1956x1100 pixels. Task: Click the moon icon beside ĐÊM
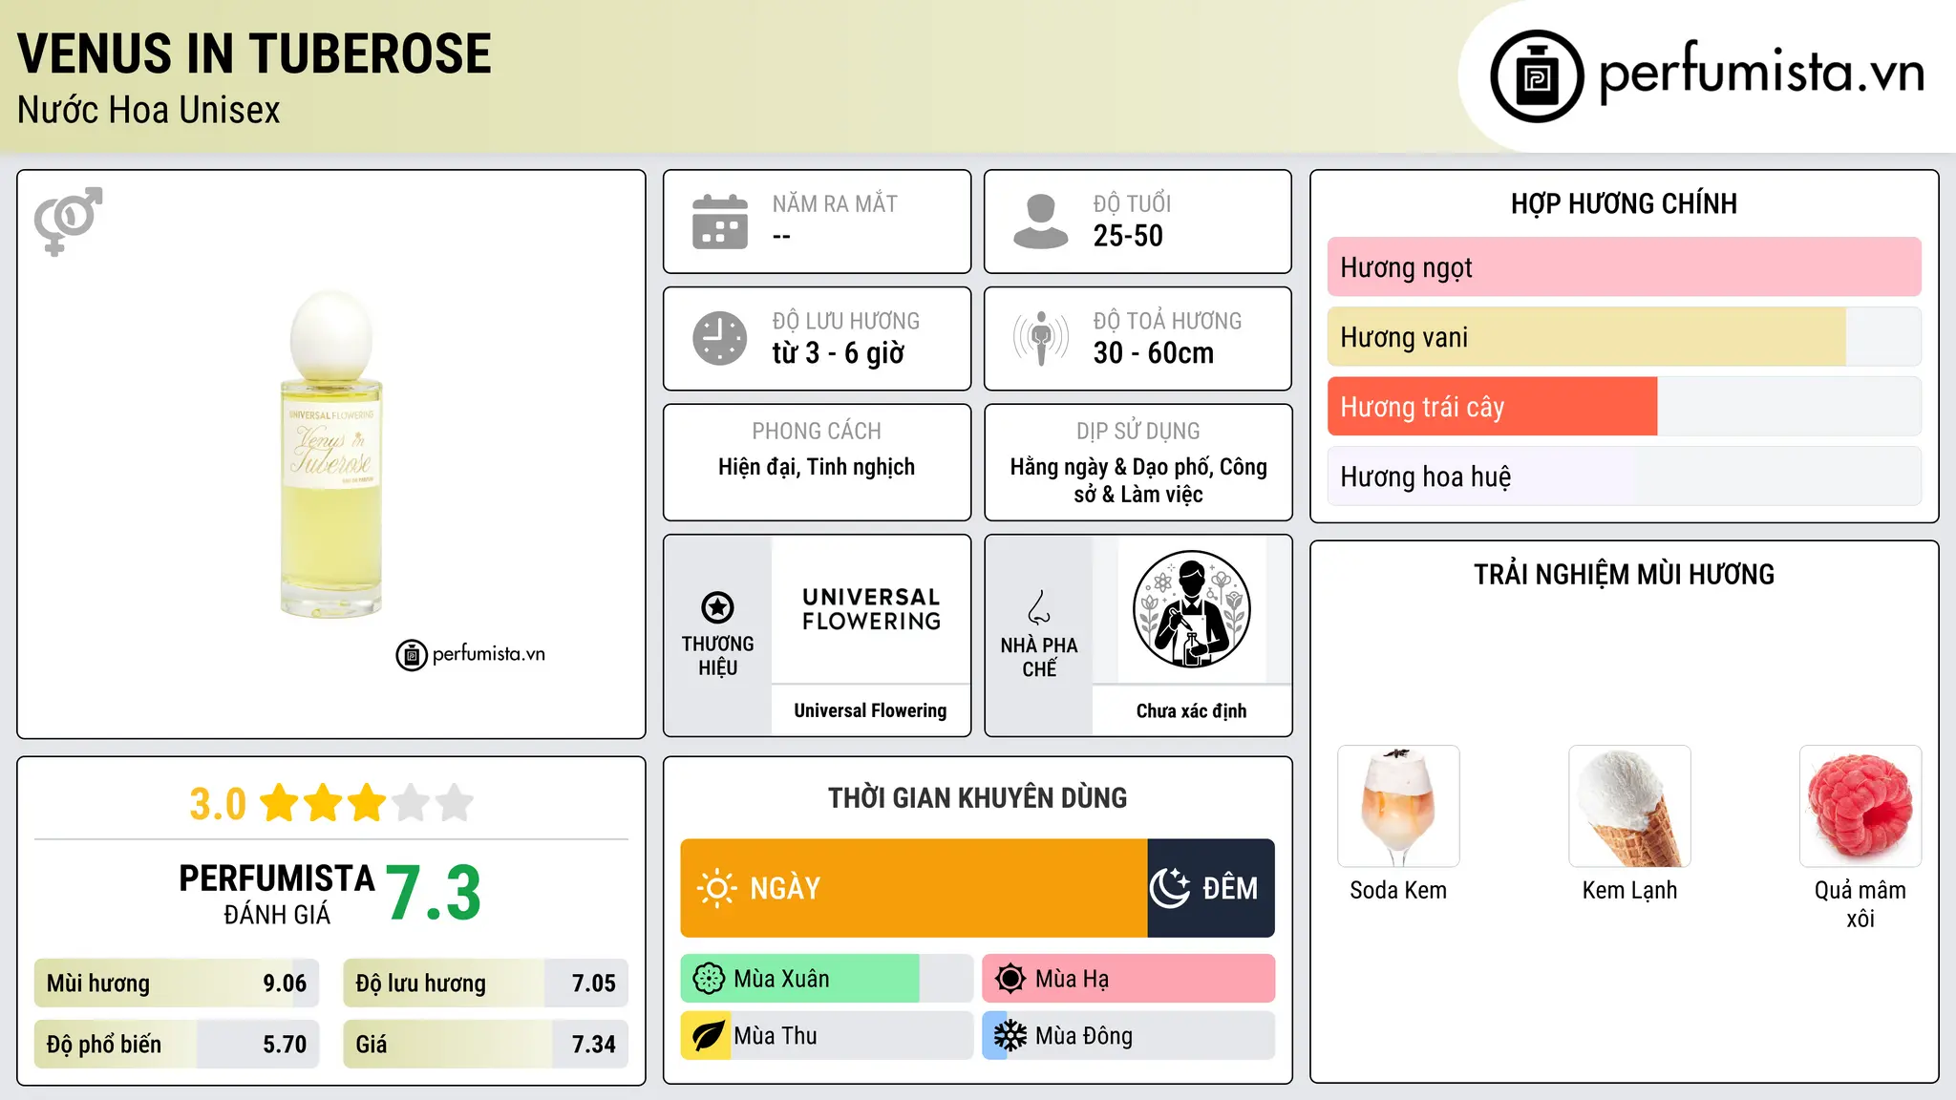[x=1170, y=888]
